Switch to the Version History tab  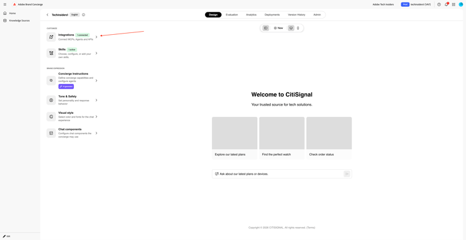(x=296, y=14)
